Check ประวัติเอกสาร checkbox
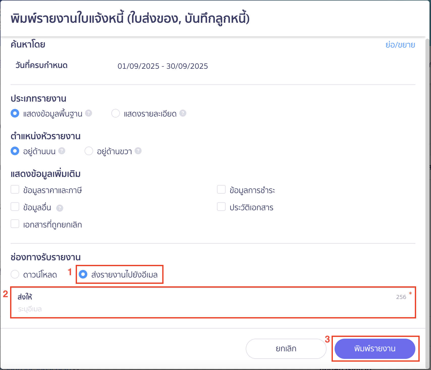The width and height of the screenshot is (431, 370). coord(221,206)
